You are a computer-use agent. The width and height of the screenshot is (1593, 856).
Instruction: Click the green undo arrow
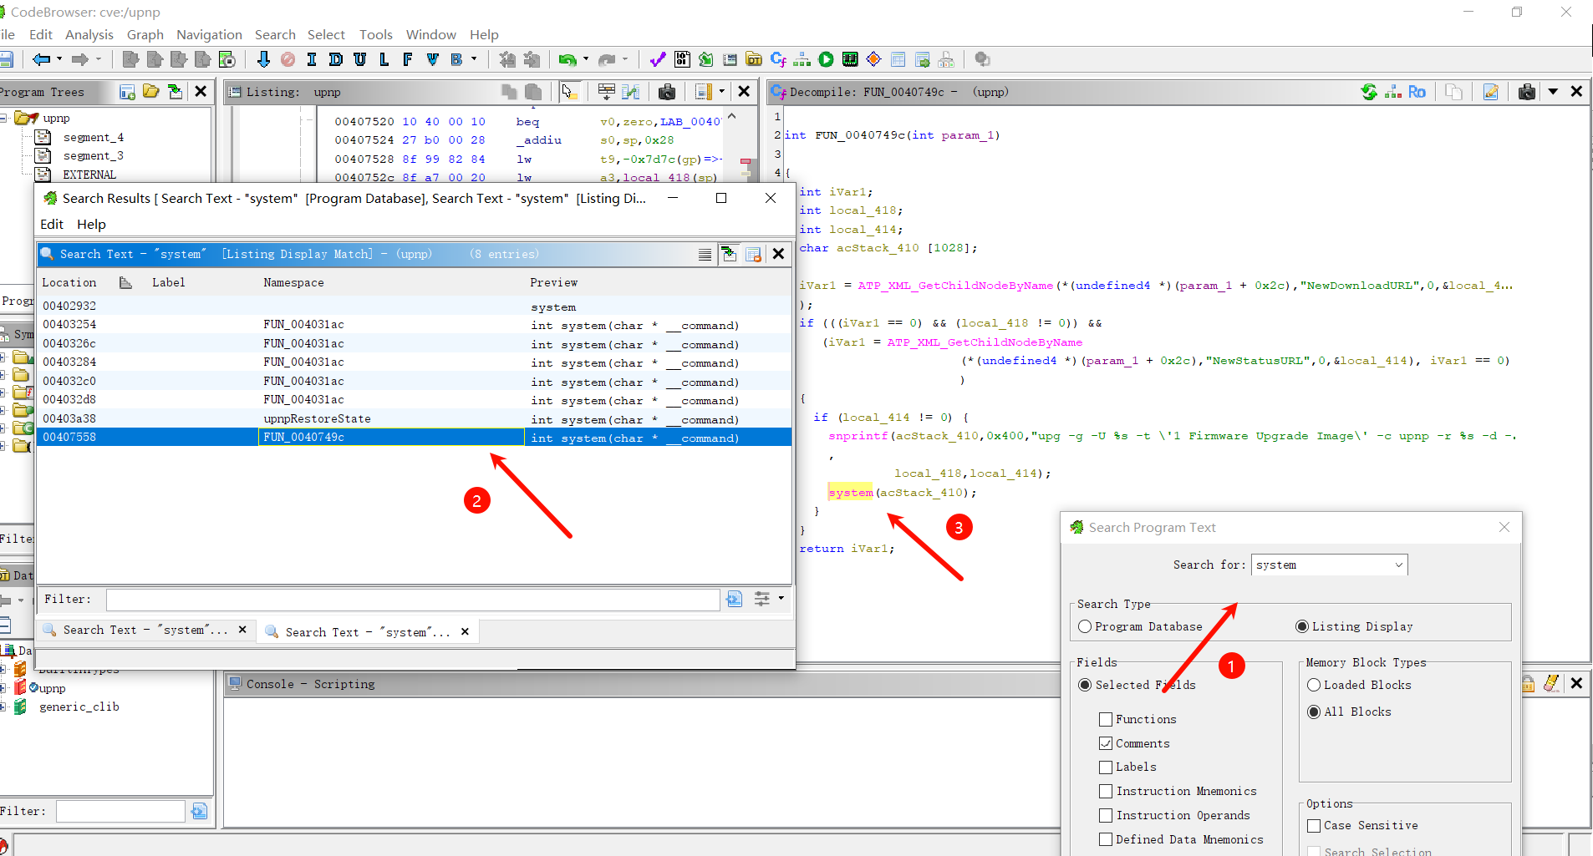[567, 59]
